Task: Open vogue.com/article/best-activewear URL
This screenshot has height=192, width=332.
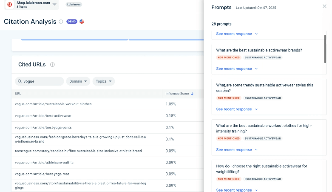Action: coord(43,116)
